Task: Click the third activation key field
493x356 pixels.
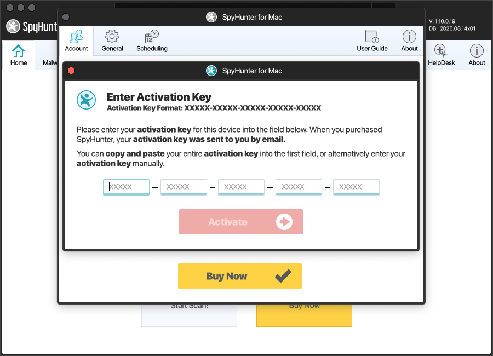Action: pyautogui.click(x=241, y=187)
